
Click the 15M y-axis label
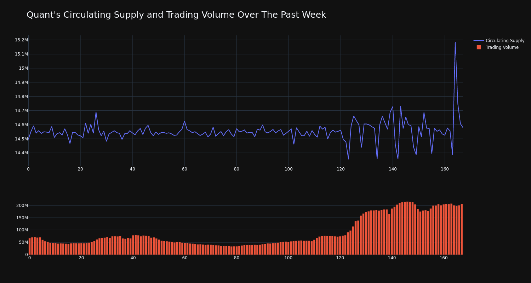[23, 68]
